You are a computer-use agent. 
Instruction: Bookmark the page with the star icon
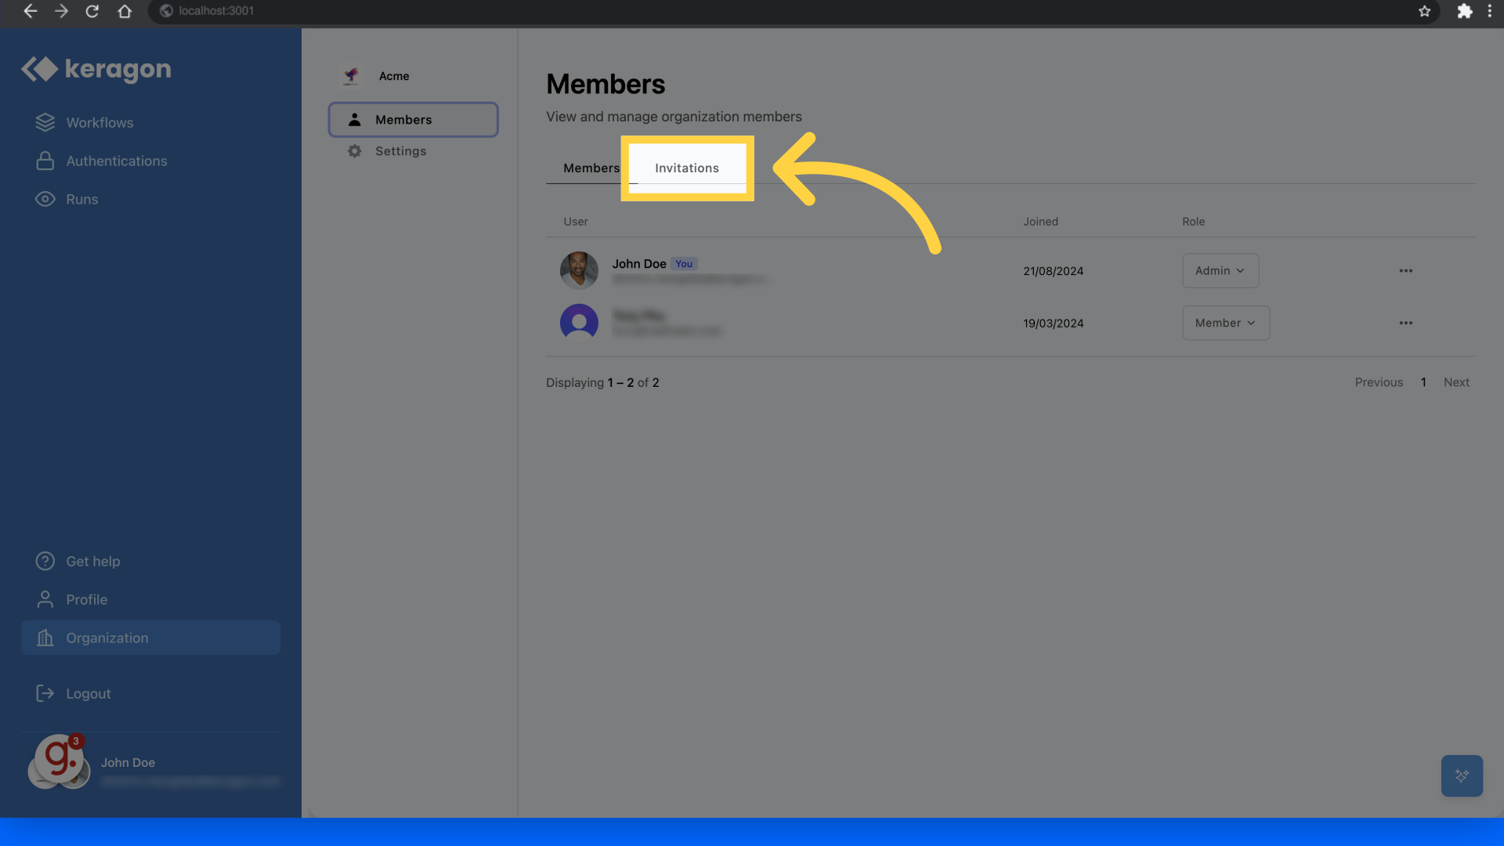tap(1424, 11)
